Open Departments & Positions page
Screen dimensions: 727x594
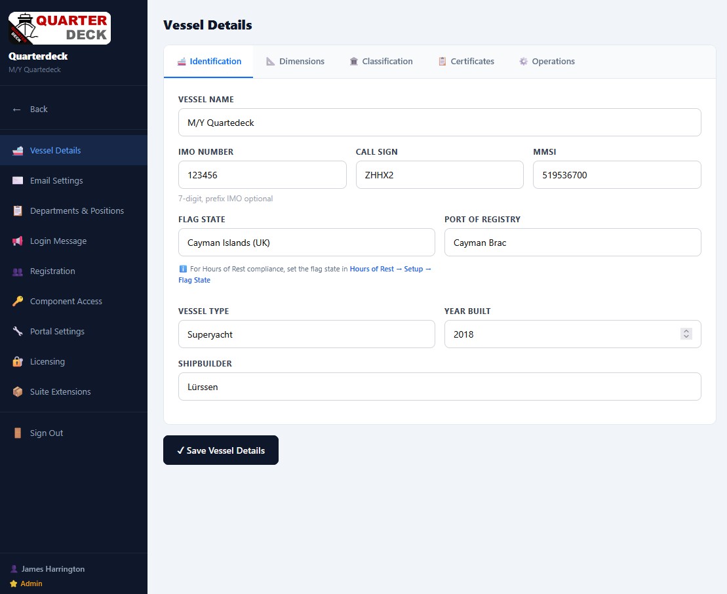pos(73,211)
